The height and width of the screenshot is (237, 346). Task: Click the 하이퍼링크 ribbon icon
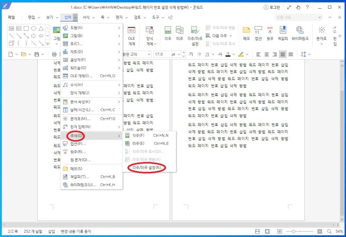coord(300,33)
